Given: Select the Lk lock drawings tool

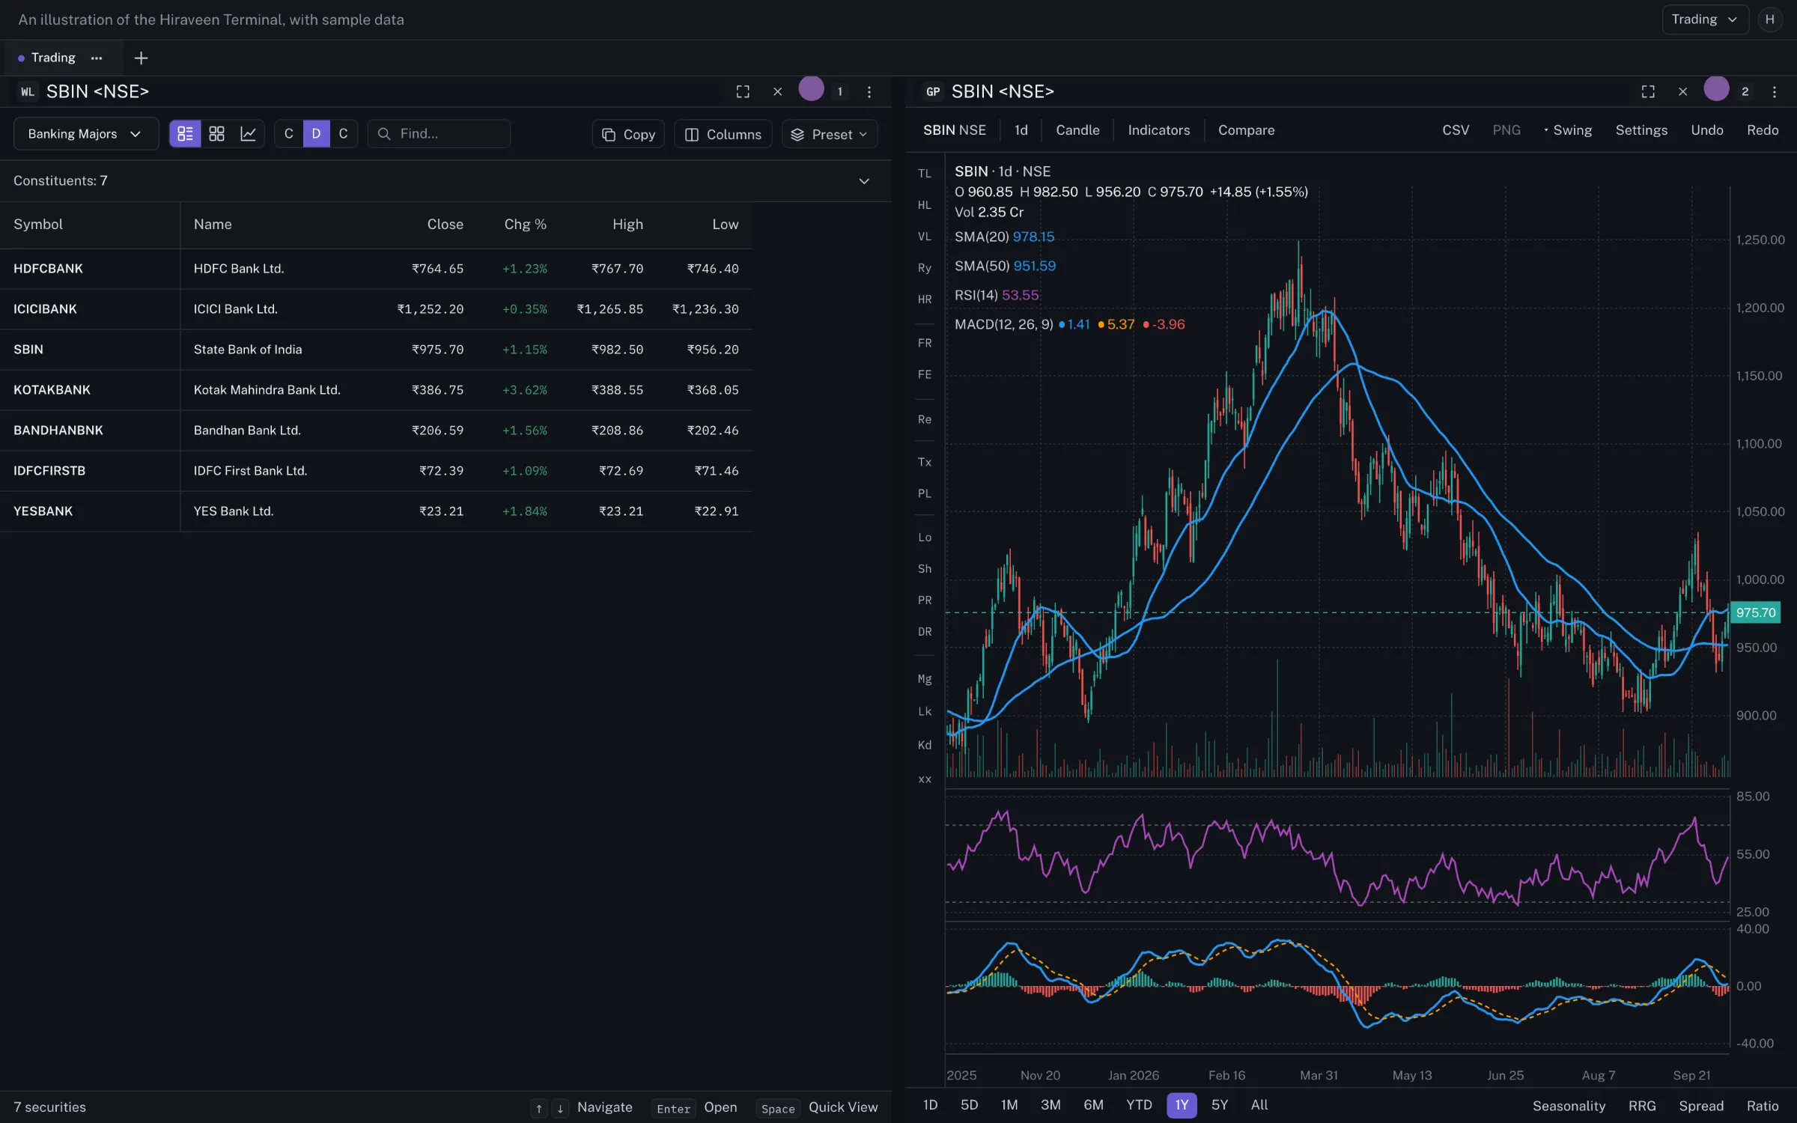Looking at the screenshot, I should coord(925,711).
